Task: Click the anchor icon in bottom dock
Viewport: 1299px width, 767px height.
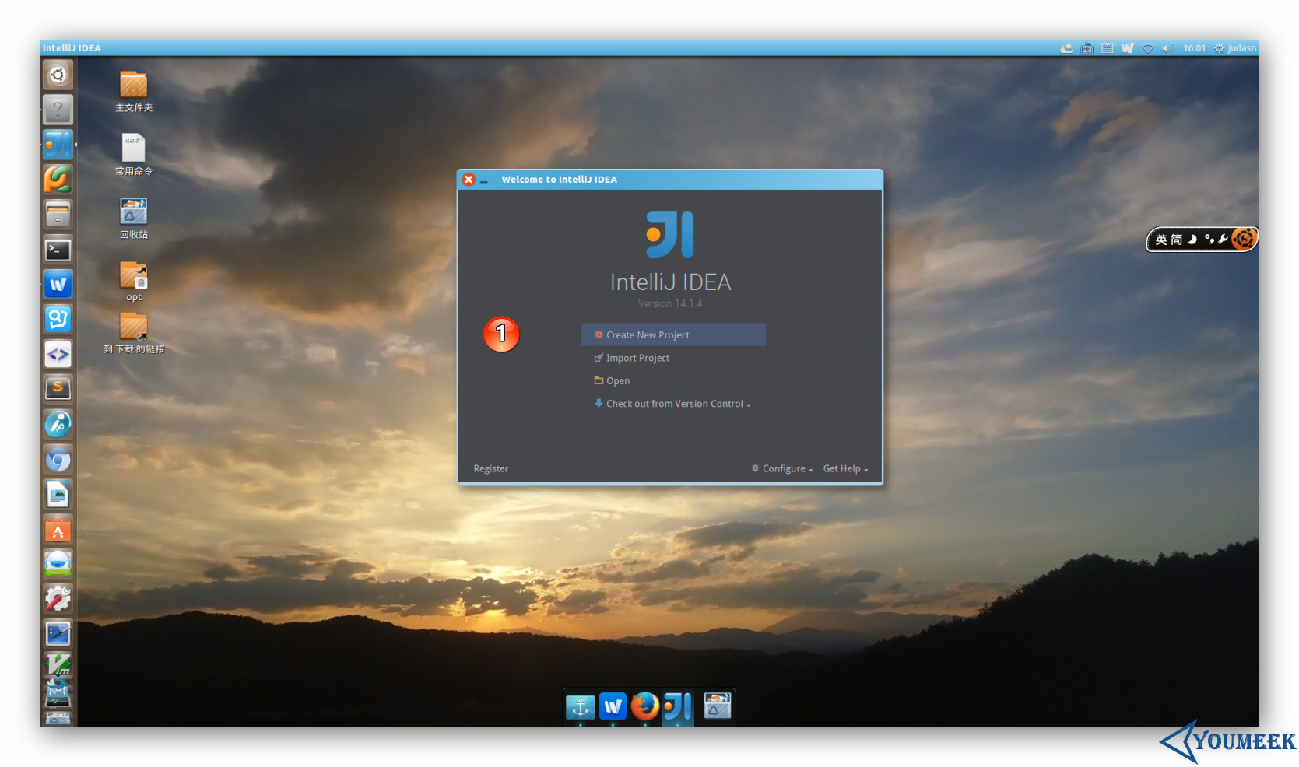Action: [x=580, y=706]
